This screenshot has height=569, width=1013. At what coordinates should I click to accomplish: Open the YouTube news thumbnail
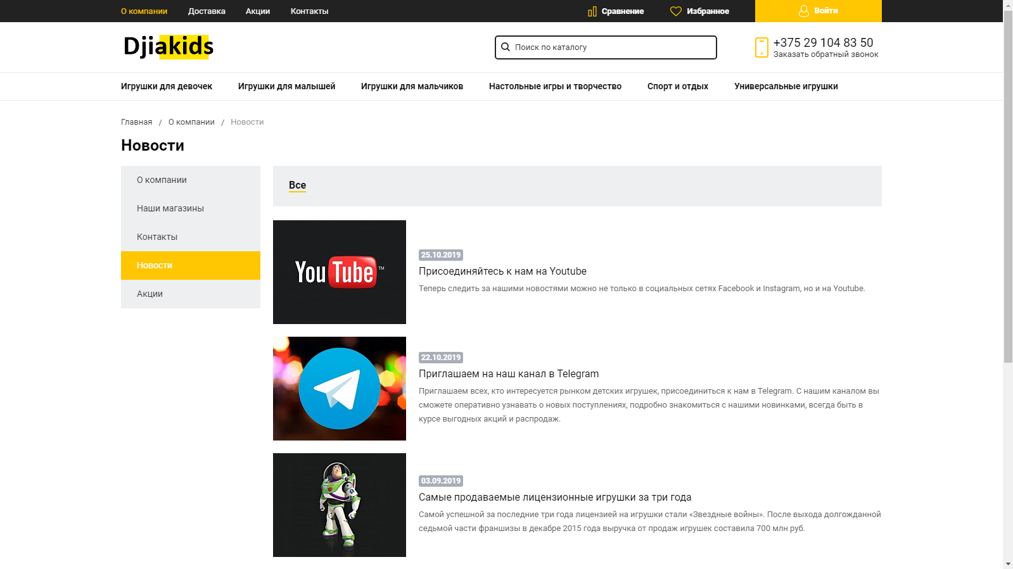pos(340,272)
